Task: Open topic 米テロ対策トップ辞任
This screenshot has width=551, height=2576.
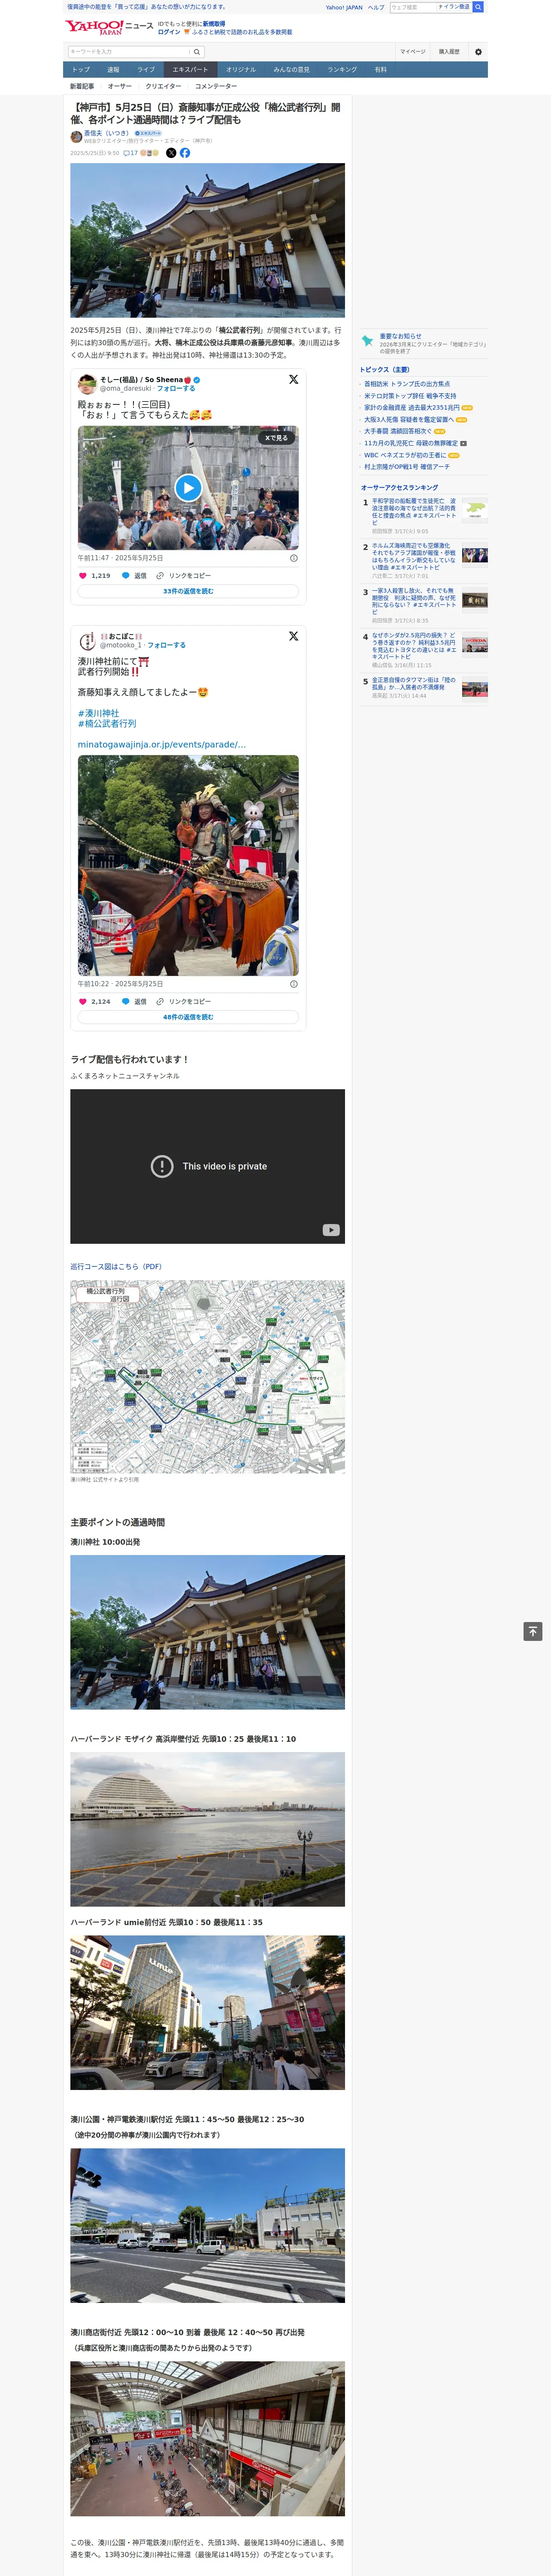Action: (410, 396)
